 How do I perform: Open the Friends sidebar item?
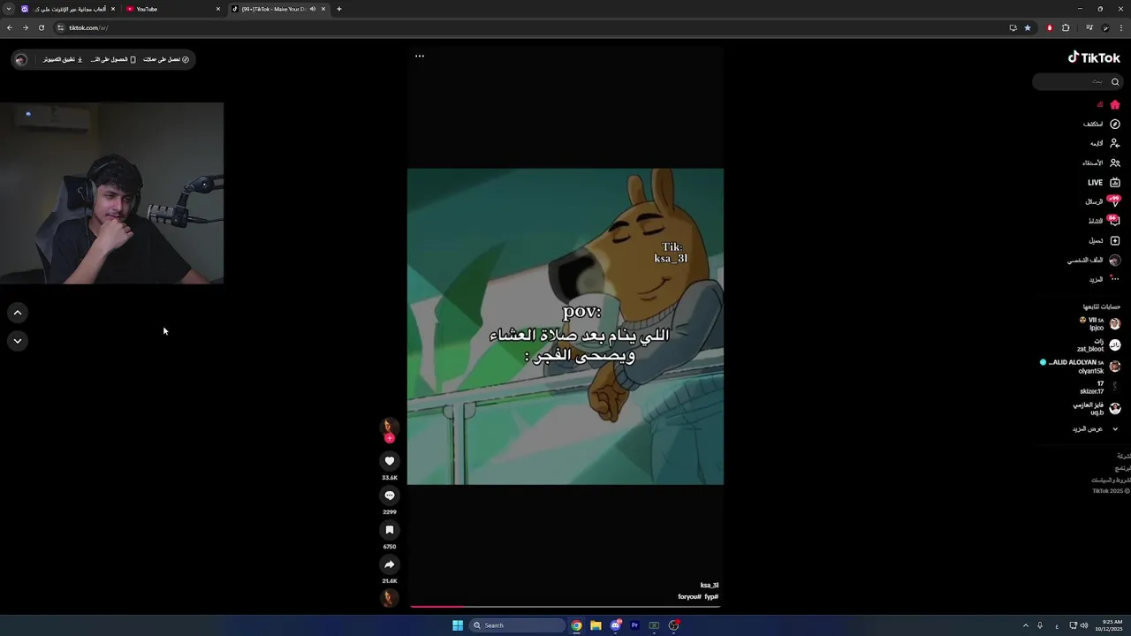1102,163
